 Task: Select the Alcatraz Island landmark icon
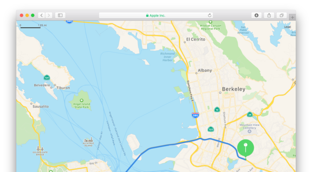pyautogui.click(x=88, y=140)
